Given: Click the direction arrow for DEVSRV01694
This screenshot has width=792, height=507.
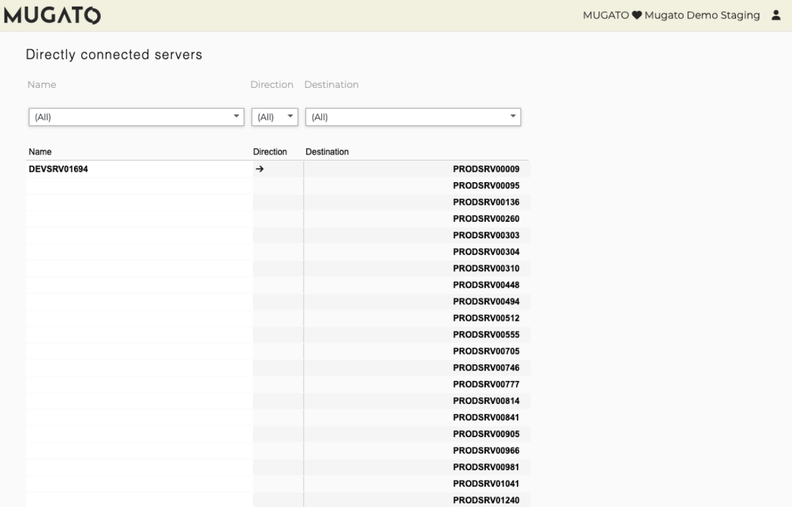Looking at the screenshot, I should point(259,169).
